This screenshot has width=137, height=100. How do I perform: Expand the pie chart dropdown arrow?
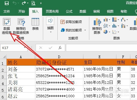point(109,32)
